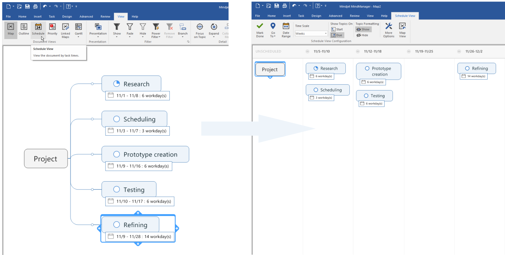The height and width of the screenshot is (255, 505).
Task: Click Open folder icon in left window
Action: [20, 6]
